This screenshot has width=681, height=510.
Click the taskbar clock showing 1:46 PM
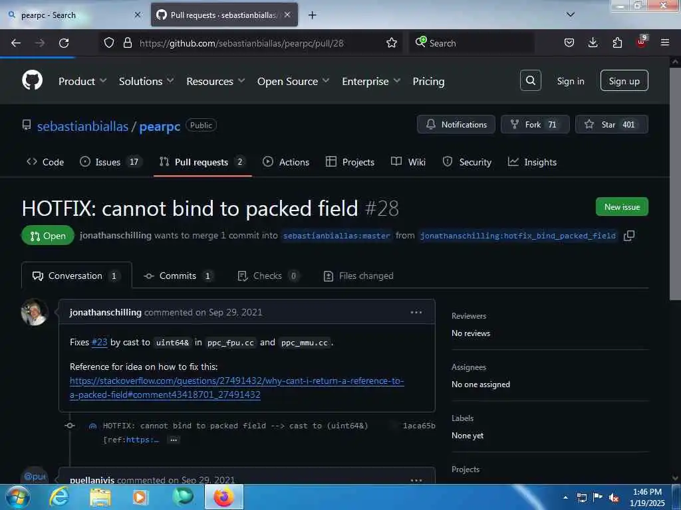pos(647,497)
